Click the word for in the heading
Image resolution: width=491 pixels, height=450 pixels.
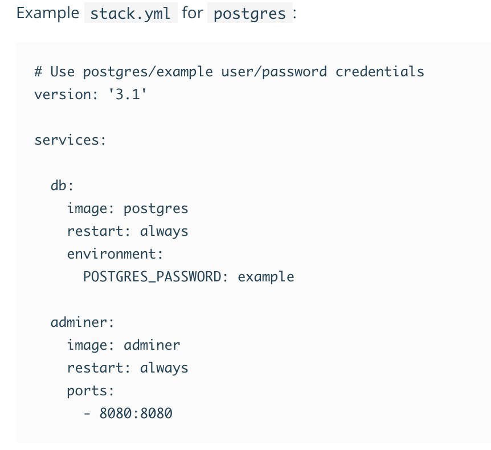[x=193, y=13]
